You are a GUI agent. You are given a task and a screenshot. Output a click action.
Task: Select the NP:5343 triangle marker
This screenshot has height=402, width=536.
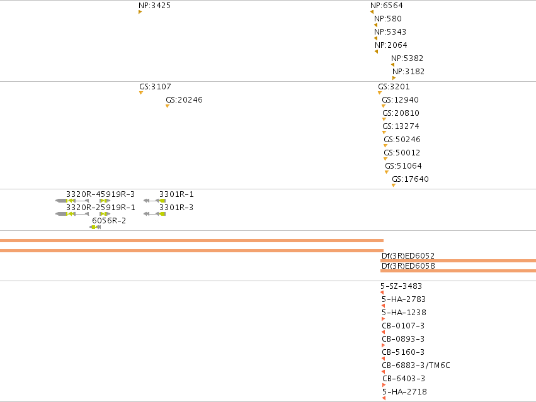point(375,38)
